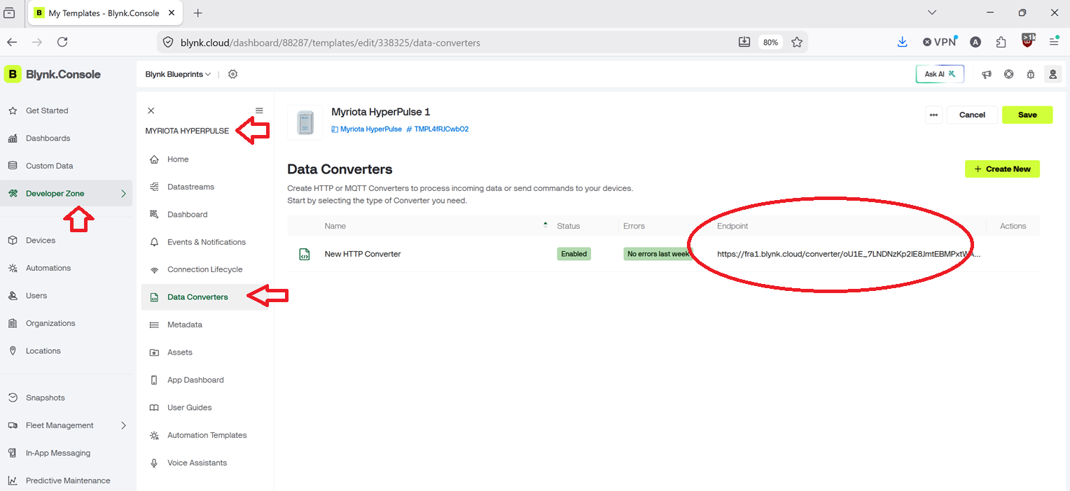
Task: Close the template side panel
Action: tap(151, 111)
